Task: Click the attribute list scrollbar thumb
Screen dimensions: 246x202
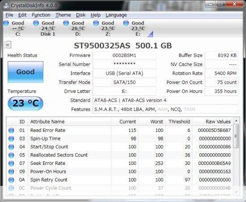Action: pos(236,136)
